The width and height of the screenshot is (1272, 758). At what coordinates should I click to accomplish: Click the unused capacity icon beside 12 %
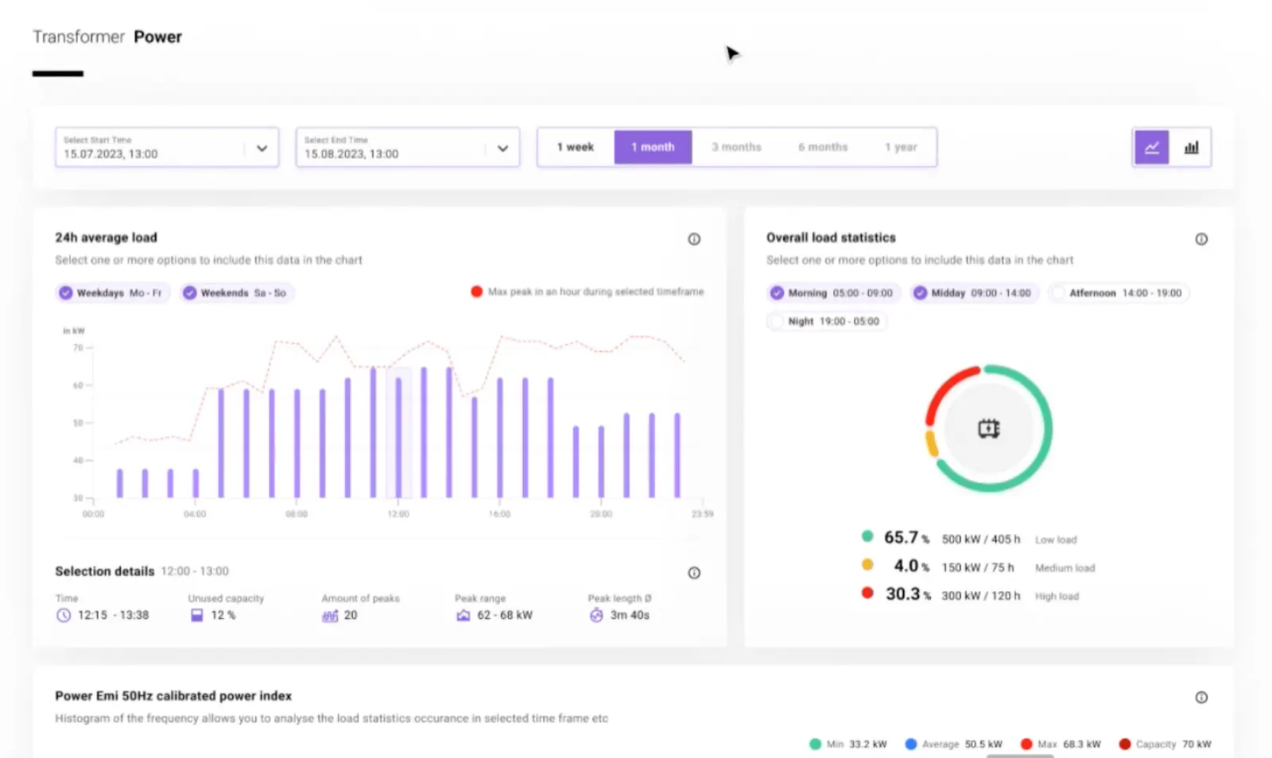tap(196, 615)
